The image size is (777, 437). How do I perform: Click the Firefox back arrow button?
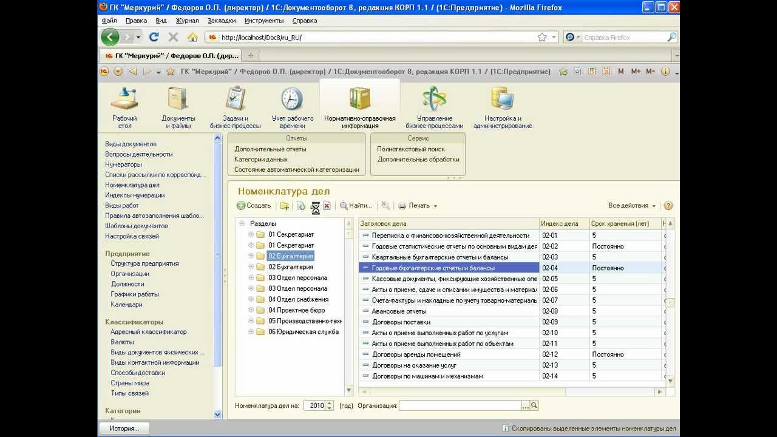point(110,37)
